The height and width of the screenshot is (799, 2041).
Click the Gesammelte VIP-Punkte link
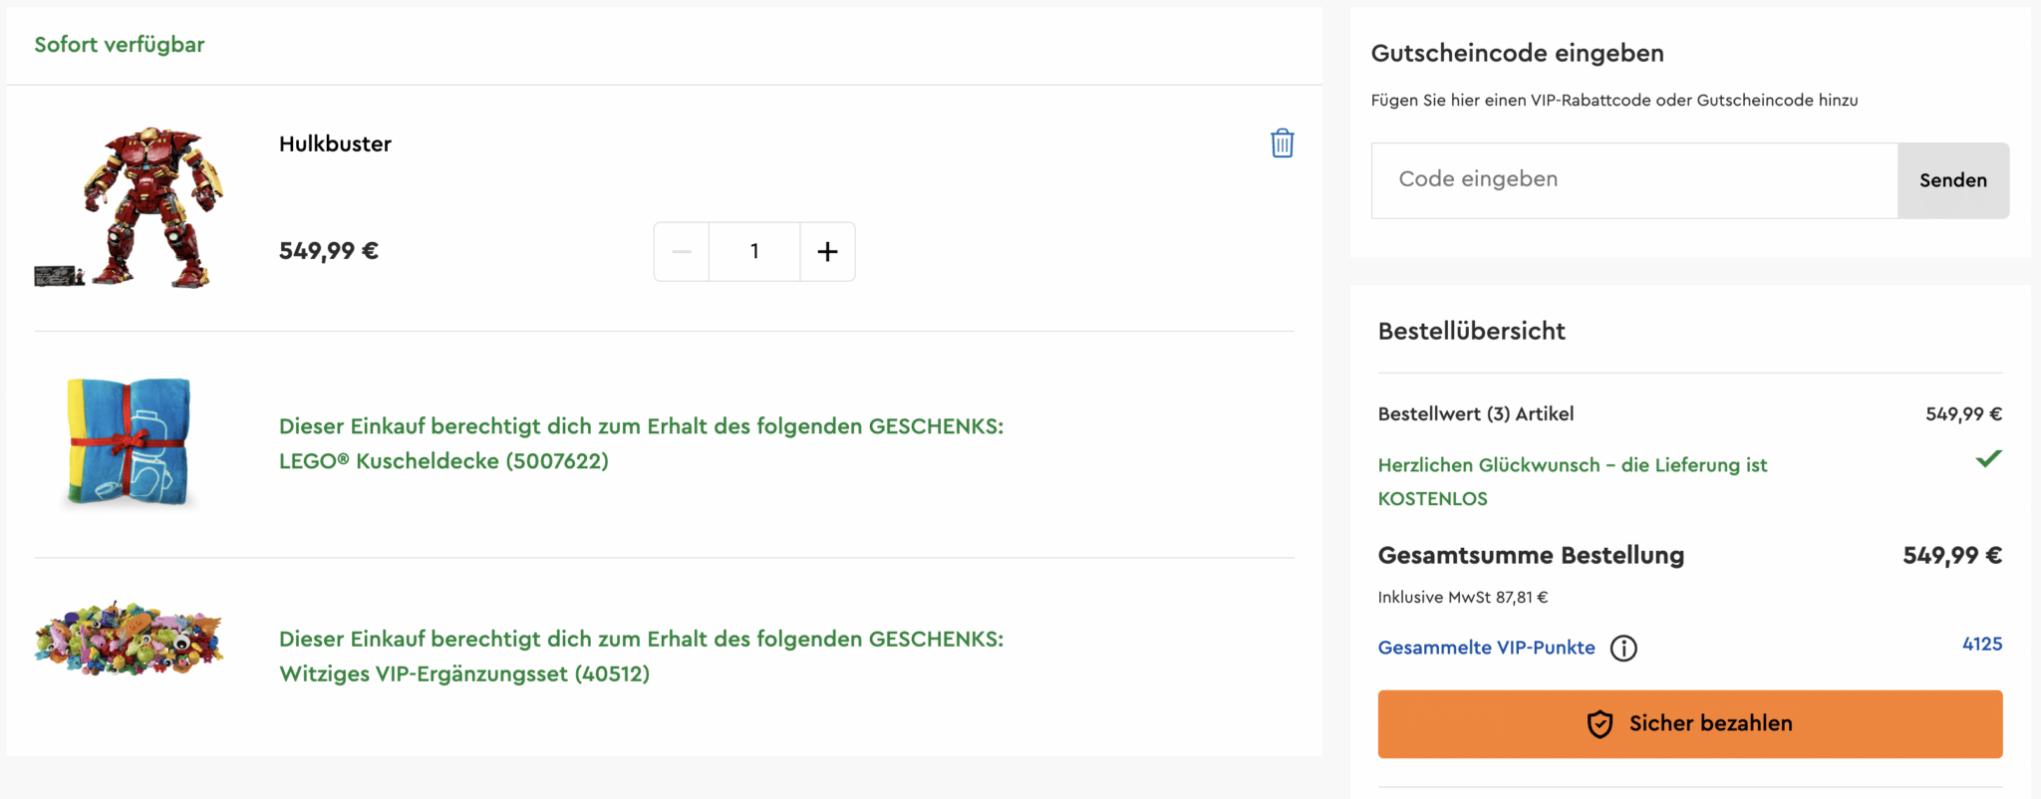tap(1486, 648)
